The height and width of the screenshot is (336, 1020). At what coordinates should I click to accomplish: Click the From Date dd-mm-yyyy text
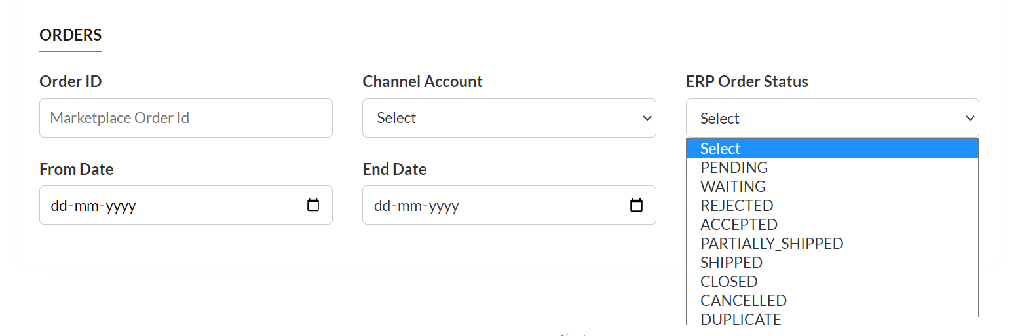pos(93,206)
